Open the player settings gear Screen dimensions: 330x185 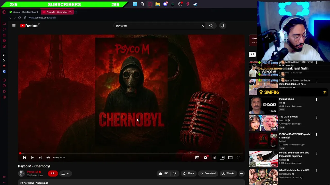click(205, 158)
